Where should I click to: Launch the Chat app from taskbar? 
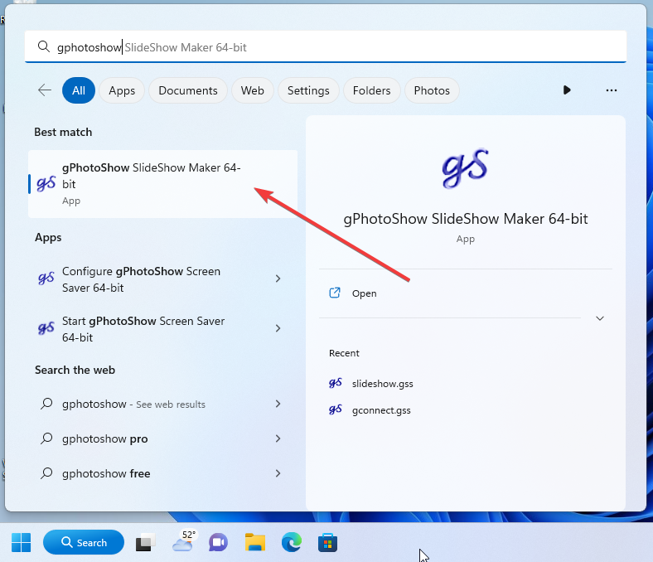(x=218, y=542)
